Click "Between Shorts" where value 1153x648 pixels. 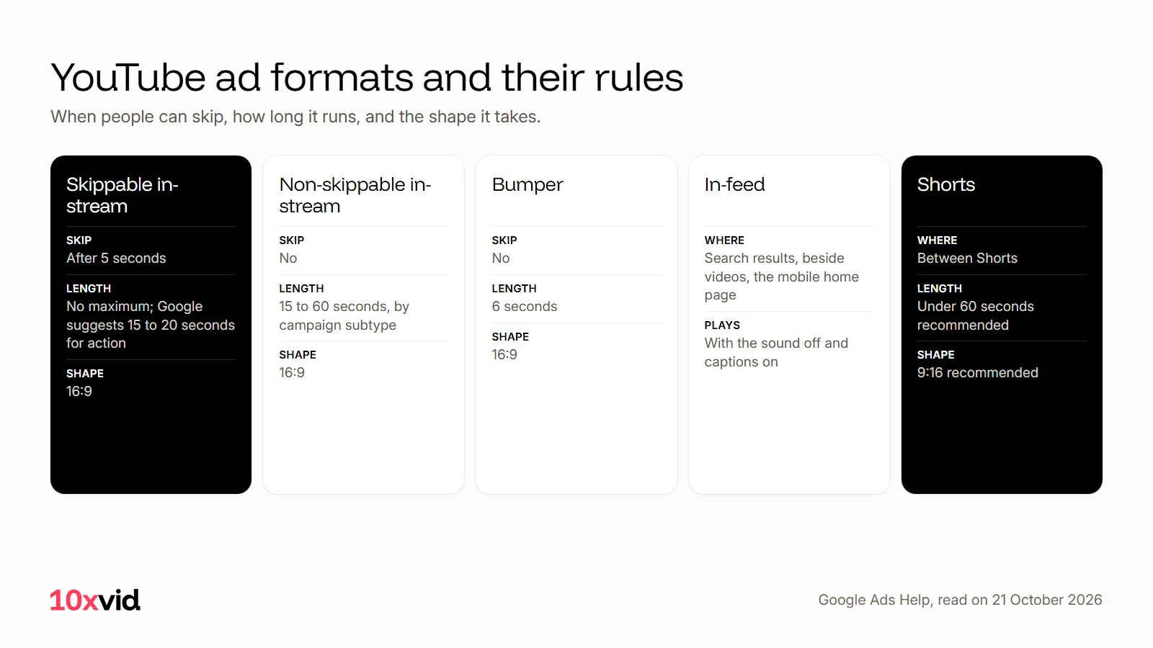pos(967,258)
